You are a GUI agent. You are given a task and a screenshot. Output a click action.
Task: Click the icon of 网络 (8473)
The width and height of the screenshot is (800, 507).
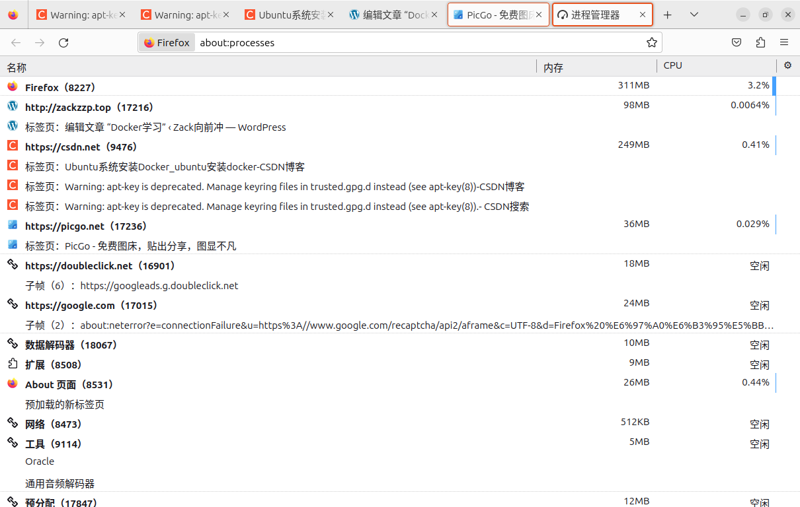click(12, 422)
